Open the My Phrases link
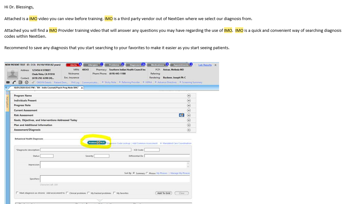346x204 pixels. pos(162,173)
